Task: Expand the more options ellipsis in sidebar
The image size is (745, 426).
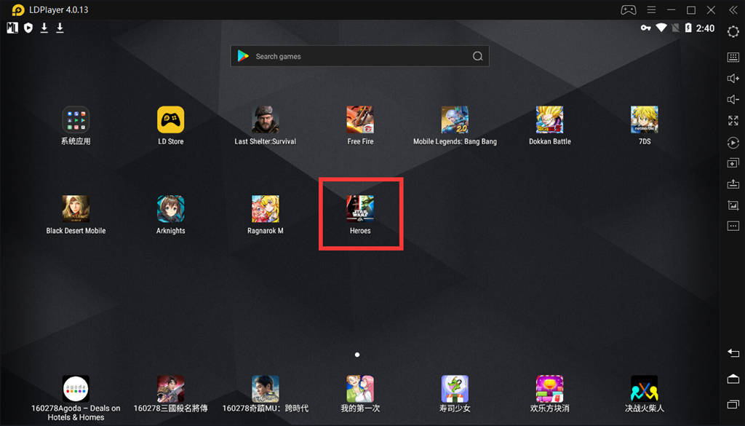Action: click(x=733, y=226)
